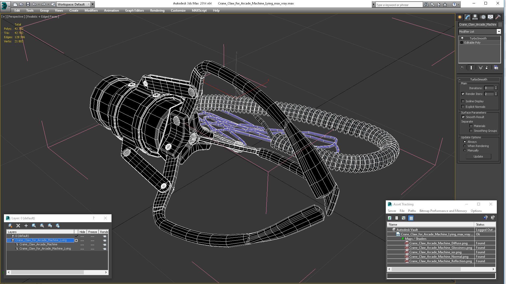This screenshot has height=284, width=506.
Task: Click the table view icon in Asset Tracking
Action: [x=411, y=218]
